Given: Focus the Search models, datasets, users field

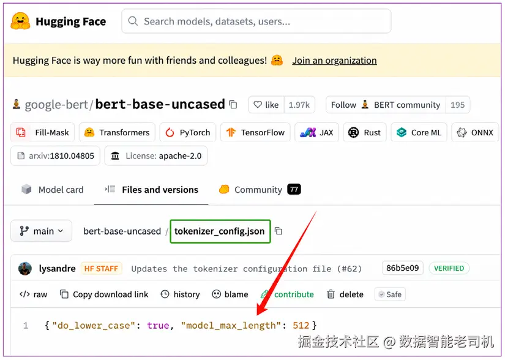Looking at the screenshot, I should coord(256,21).
